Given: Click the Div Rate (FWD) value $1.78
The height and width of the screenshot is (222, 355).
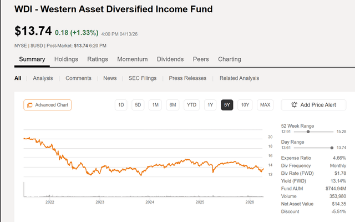Looking at the screenshot, I should [340, 173].
